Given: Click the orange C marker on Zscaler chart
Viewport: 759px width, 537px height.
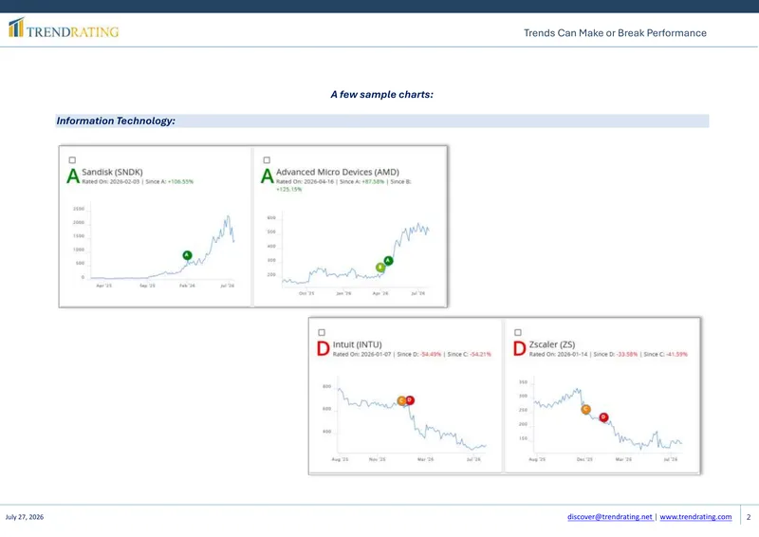Looking at the screenshot, I should click(x=585, y=409).
